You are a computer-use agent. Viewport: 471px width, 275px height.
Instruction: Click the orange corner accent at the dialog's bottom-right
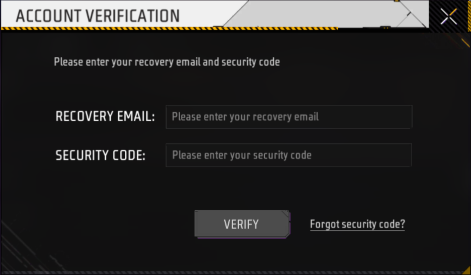point(467,270)
